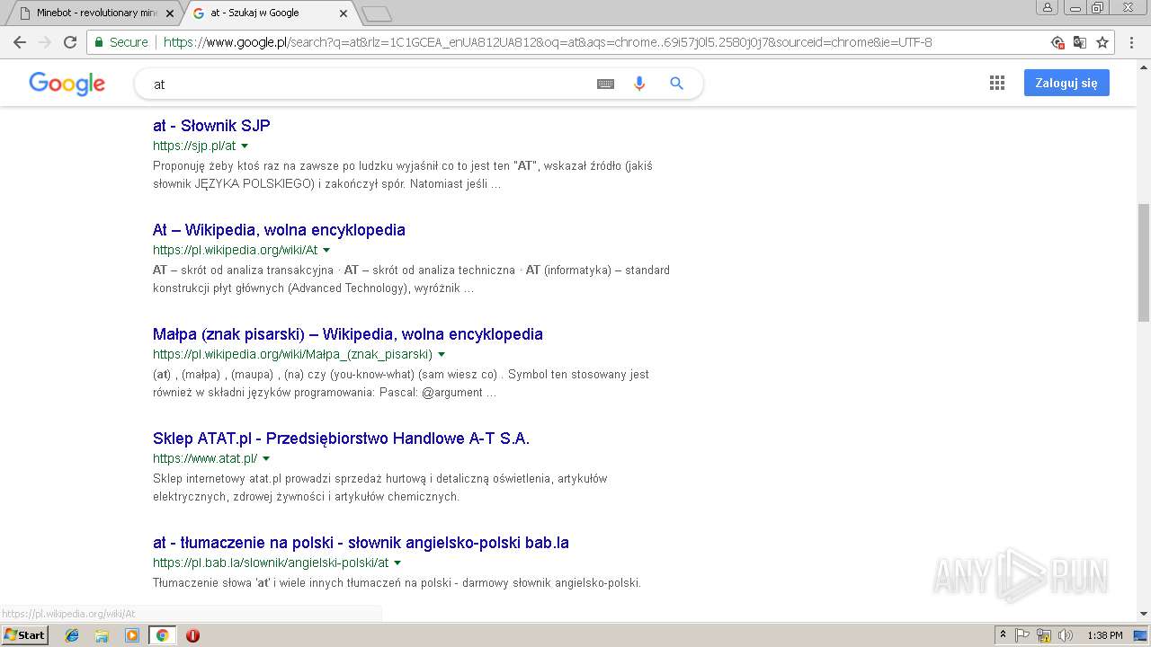
Task: Click the network icon in the system tray
Action: coord(1044,635)
